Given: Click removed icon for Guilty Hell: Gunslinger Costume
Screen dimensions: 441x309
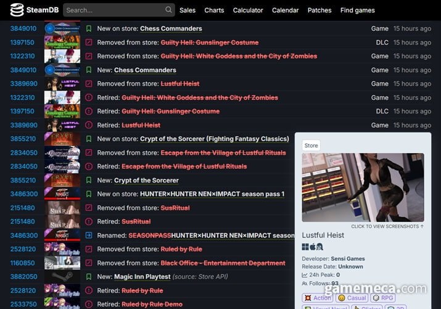Looking at the screenshot, I should [89, 43].
